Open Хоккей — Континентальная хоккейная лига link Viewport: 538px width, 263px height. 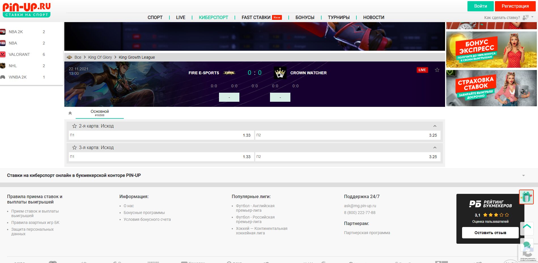pos(261,231)
